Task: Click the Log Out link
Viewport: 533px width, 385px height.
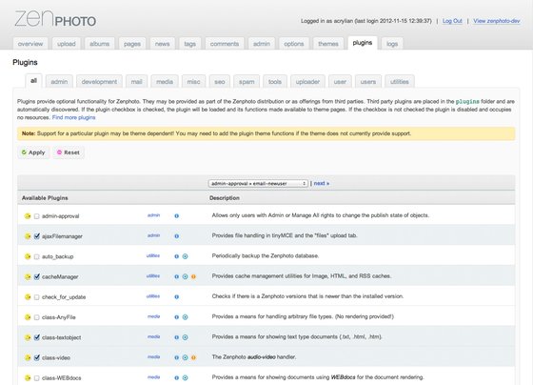Action: pos(452,21)
